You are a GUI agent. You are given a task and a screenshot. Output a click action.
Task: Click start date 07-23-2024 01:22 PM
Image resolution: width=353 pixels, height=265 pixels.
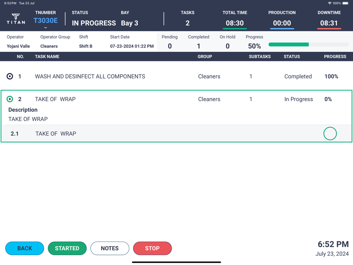(x=132, y=46)
